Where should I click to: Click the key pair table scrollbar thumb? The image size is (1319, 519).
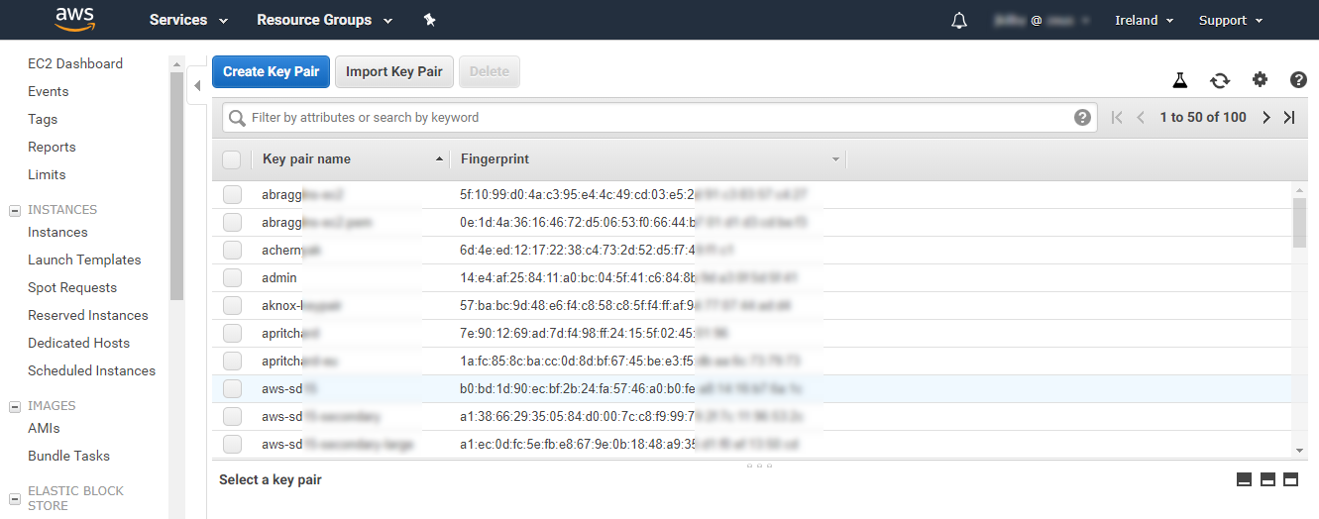point(1300,222)
